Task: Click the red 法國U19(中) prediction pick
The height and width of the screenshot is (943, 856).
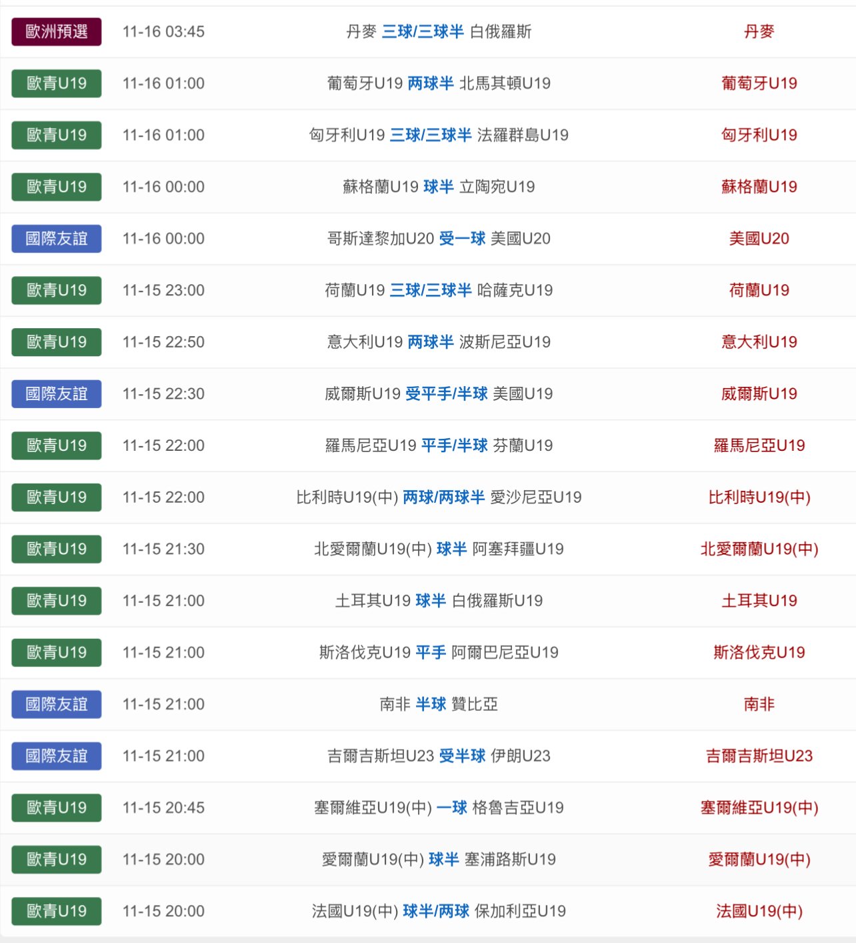Action: [759, 912]
